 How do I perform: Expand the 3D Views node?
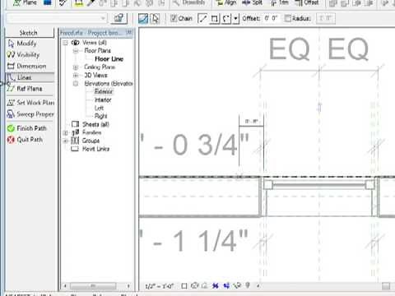76,76
